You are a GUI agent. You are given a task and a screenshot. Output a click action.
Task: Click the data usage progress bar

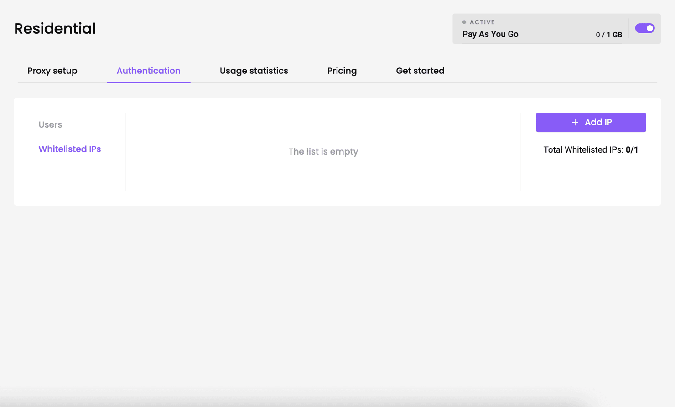click(542, 43)
